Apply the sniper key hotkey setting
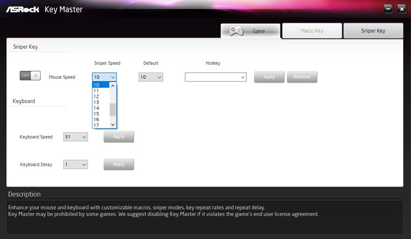Image resolution: width=411 pixels, height=239 pixels. coord(269,77)
